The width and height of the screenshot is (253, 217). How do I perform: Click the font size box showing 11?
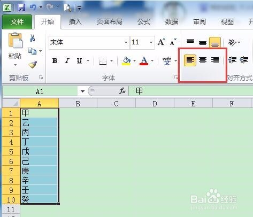point(140,42)
